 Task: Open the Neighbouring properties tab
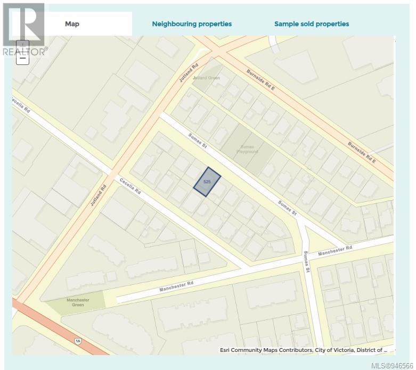192,24
